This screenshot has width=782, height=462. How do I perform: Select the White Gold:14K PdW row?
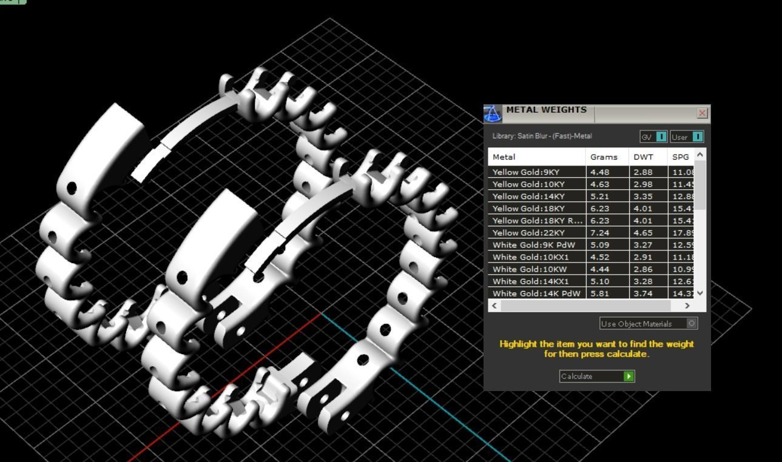592,293
